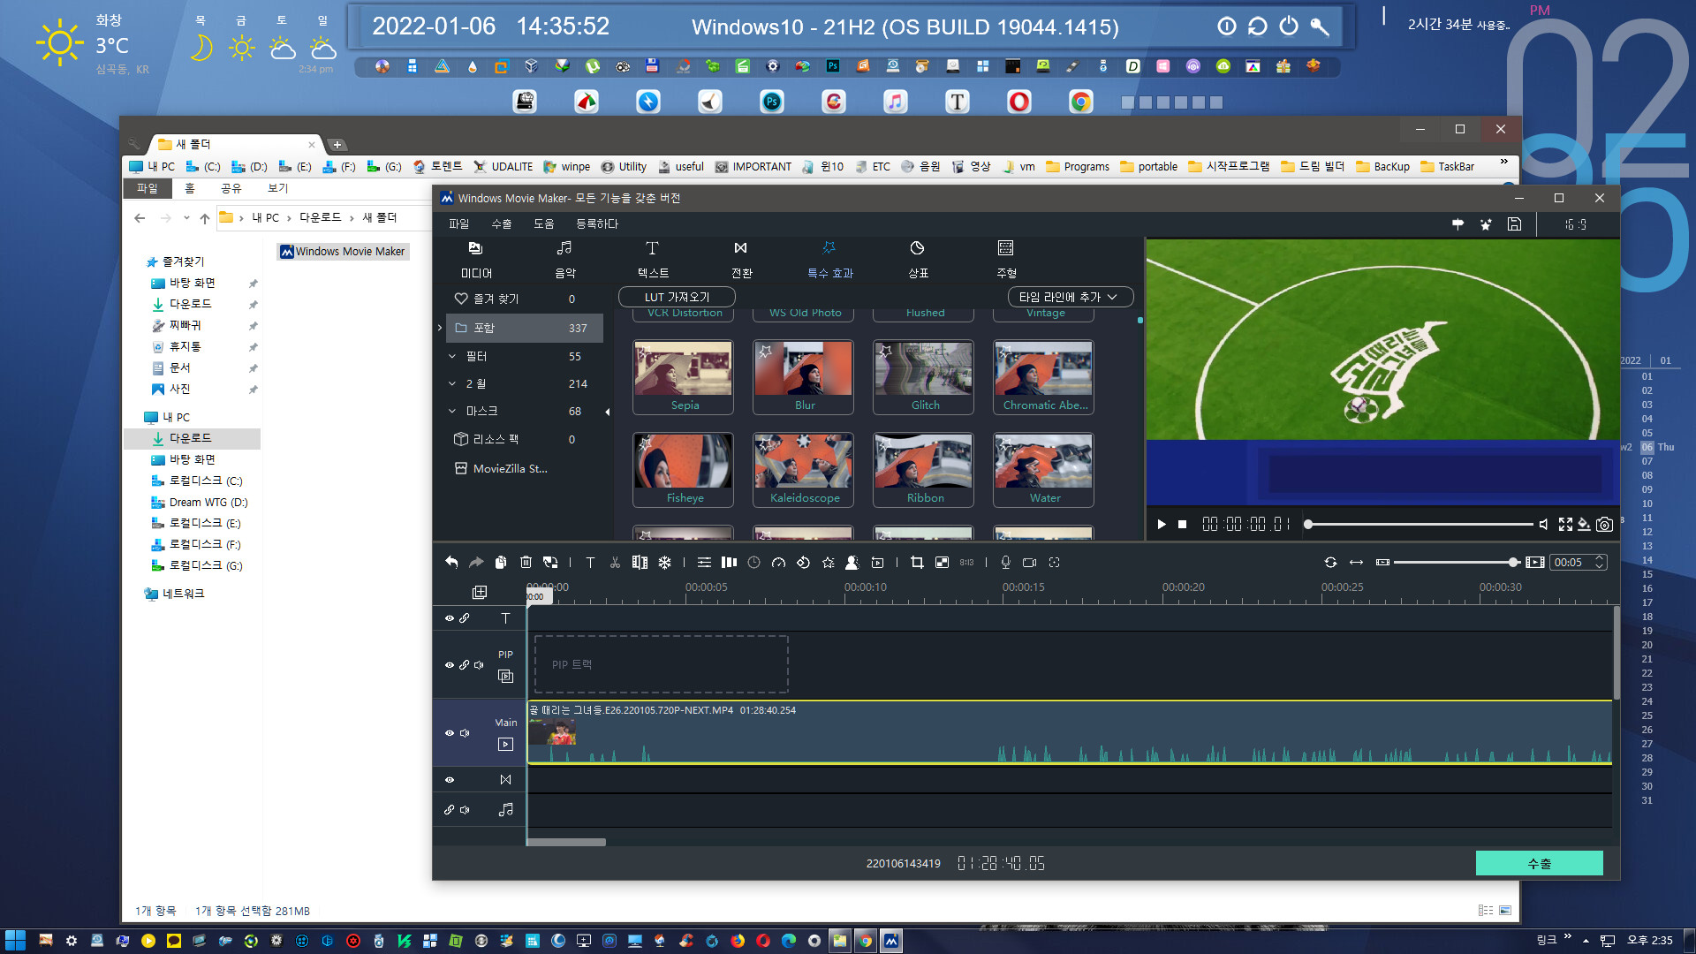Click the Crop icon in timeline toolbar
1696x954 pixels.
click(917, 562)
